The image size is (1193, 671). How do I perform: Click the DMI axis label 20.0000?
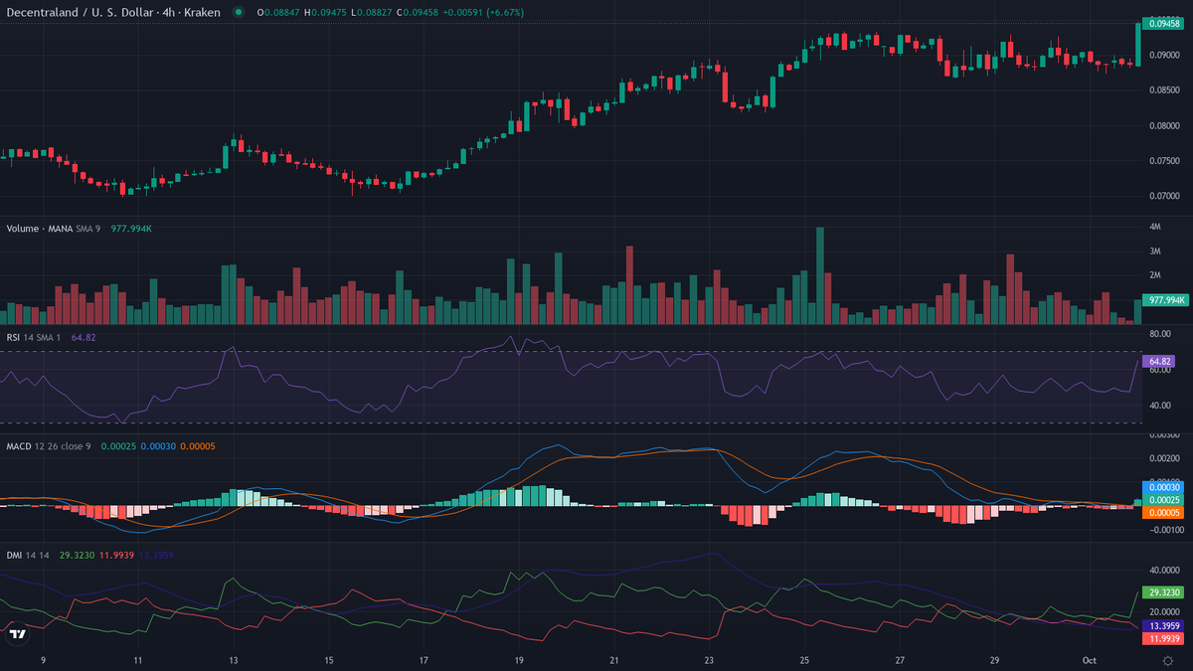1165,612
